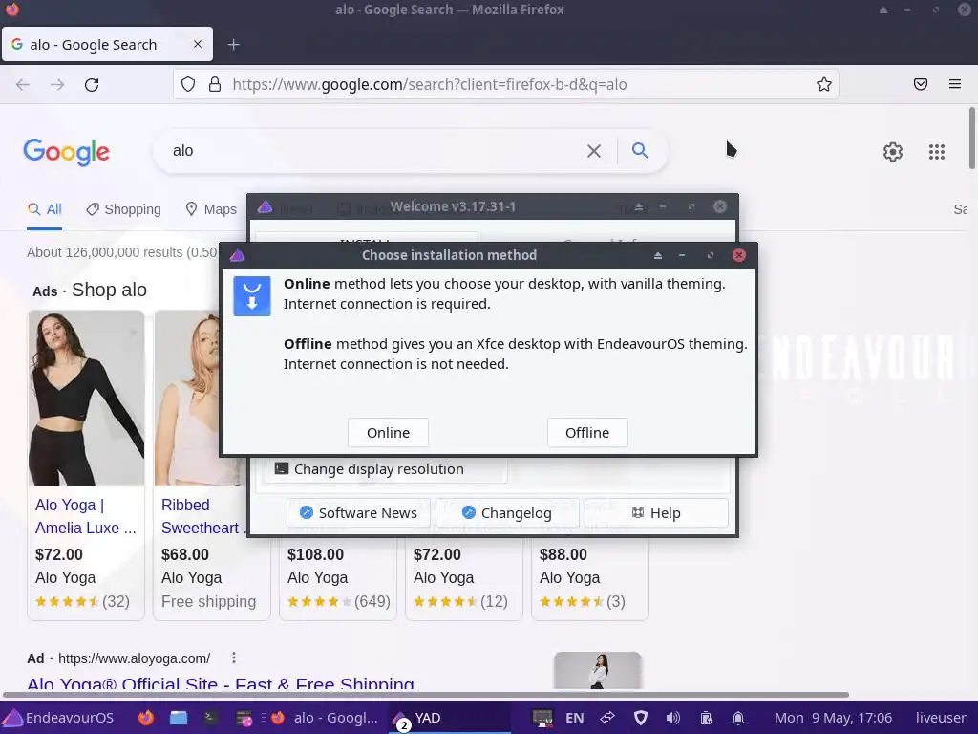
Task: Click the display monitor tray icon
Action: click(542, 718)
